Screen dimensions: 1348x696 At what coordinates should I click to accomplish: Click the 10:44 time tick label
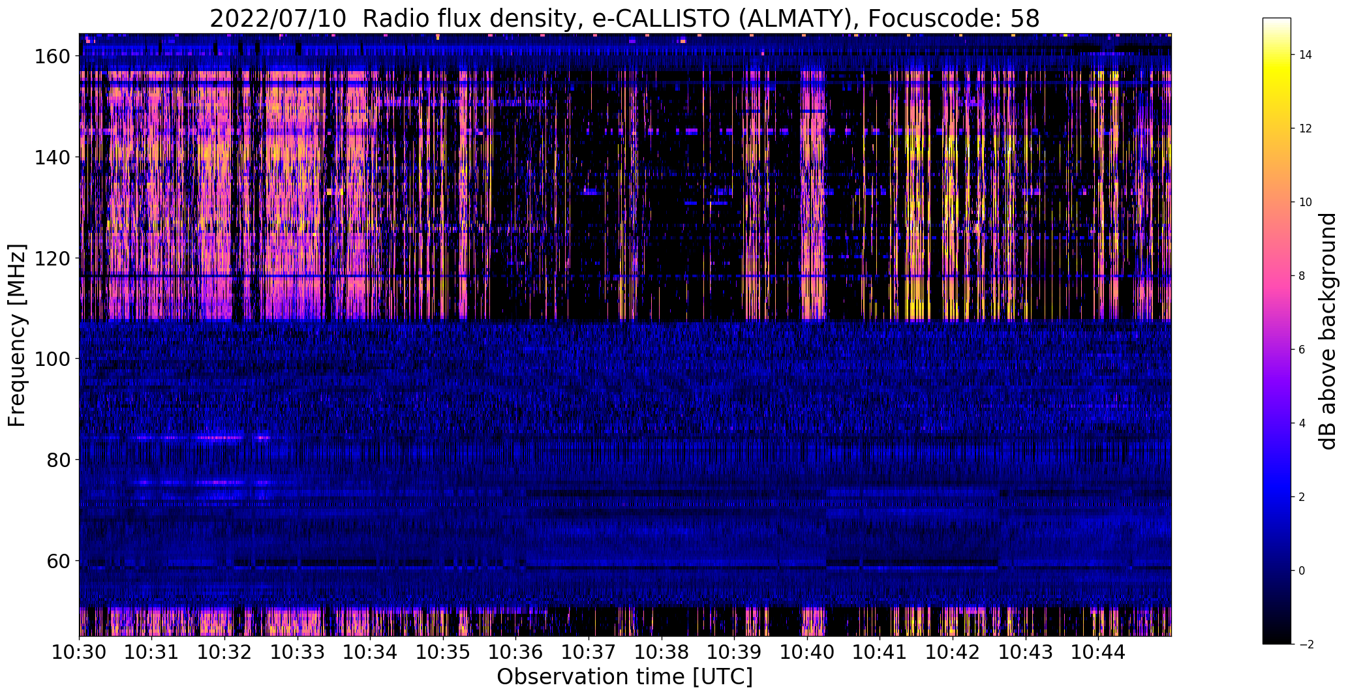click(1099, 651)
